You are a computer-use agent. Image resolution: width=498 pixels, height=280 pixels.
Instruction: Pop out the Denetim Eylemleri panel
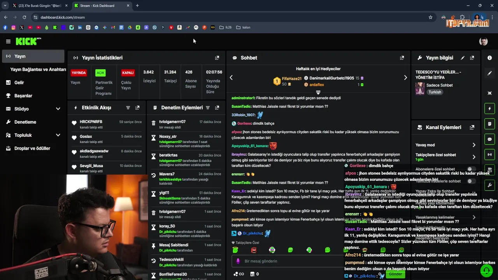[x=217, y=108]
